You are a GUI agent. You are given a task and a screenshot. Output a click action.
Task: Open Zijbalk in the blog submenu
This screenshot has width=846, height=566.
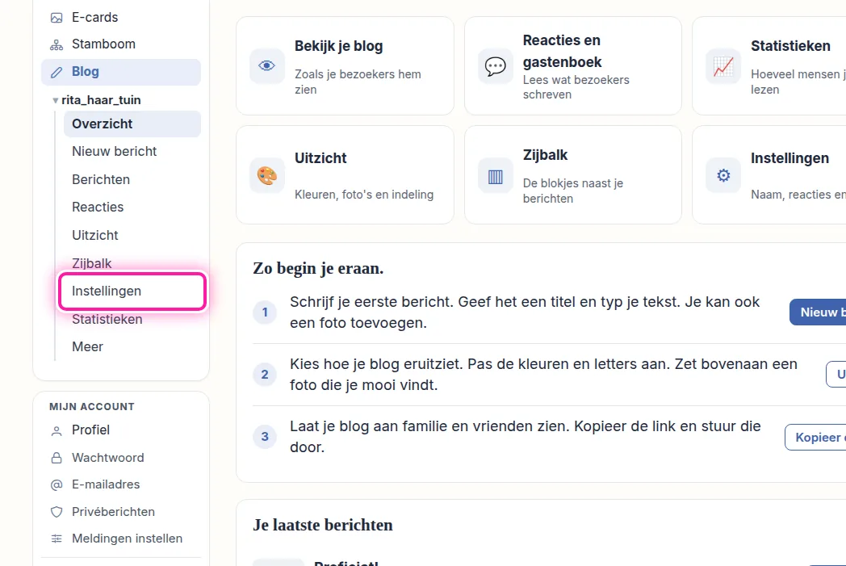point(132,263)
